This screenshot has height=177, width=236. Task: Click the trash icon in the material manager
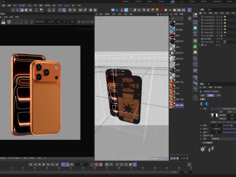point(188,18)
